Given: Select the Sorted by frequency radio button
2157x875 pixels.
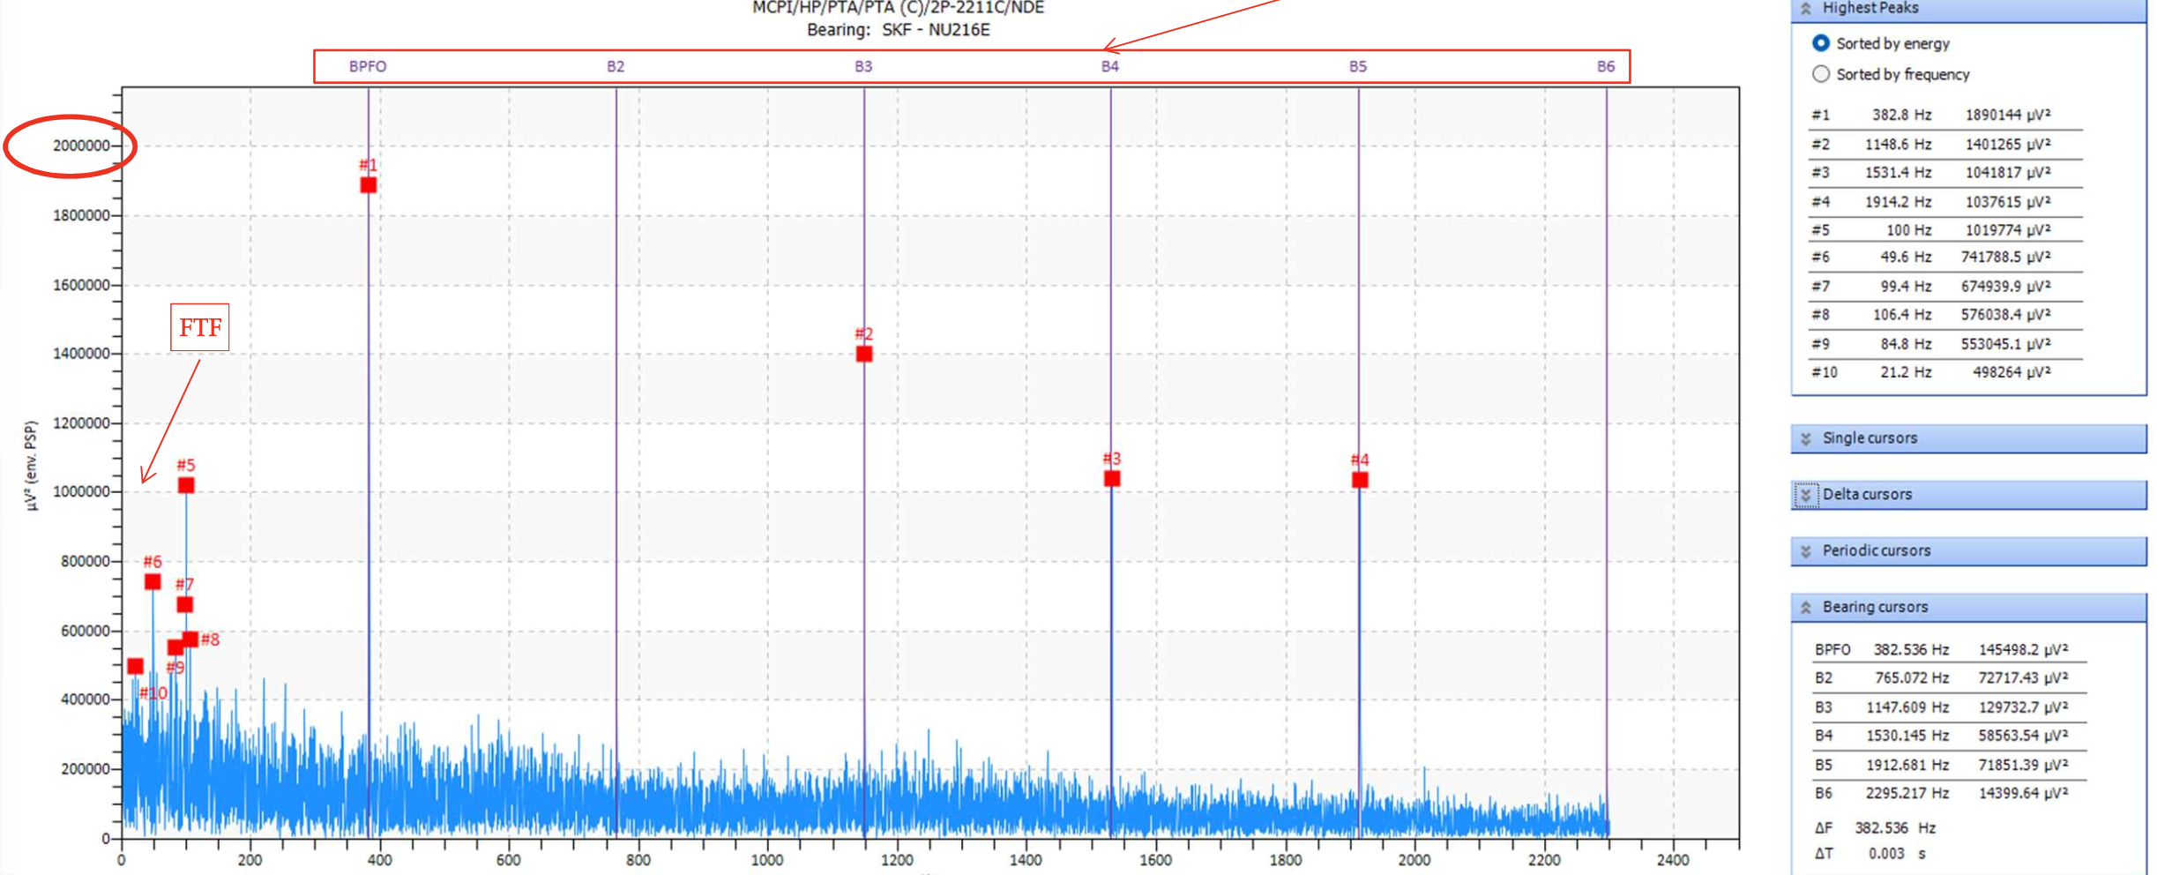Looking at the screenshot, I should (1821, 74).
